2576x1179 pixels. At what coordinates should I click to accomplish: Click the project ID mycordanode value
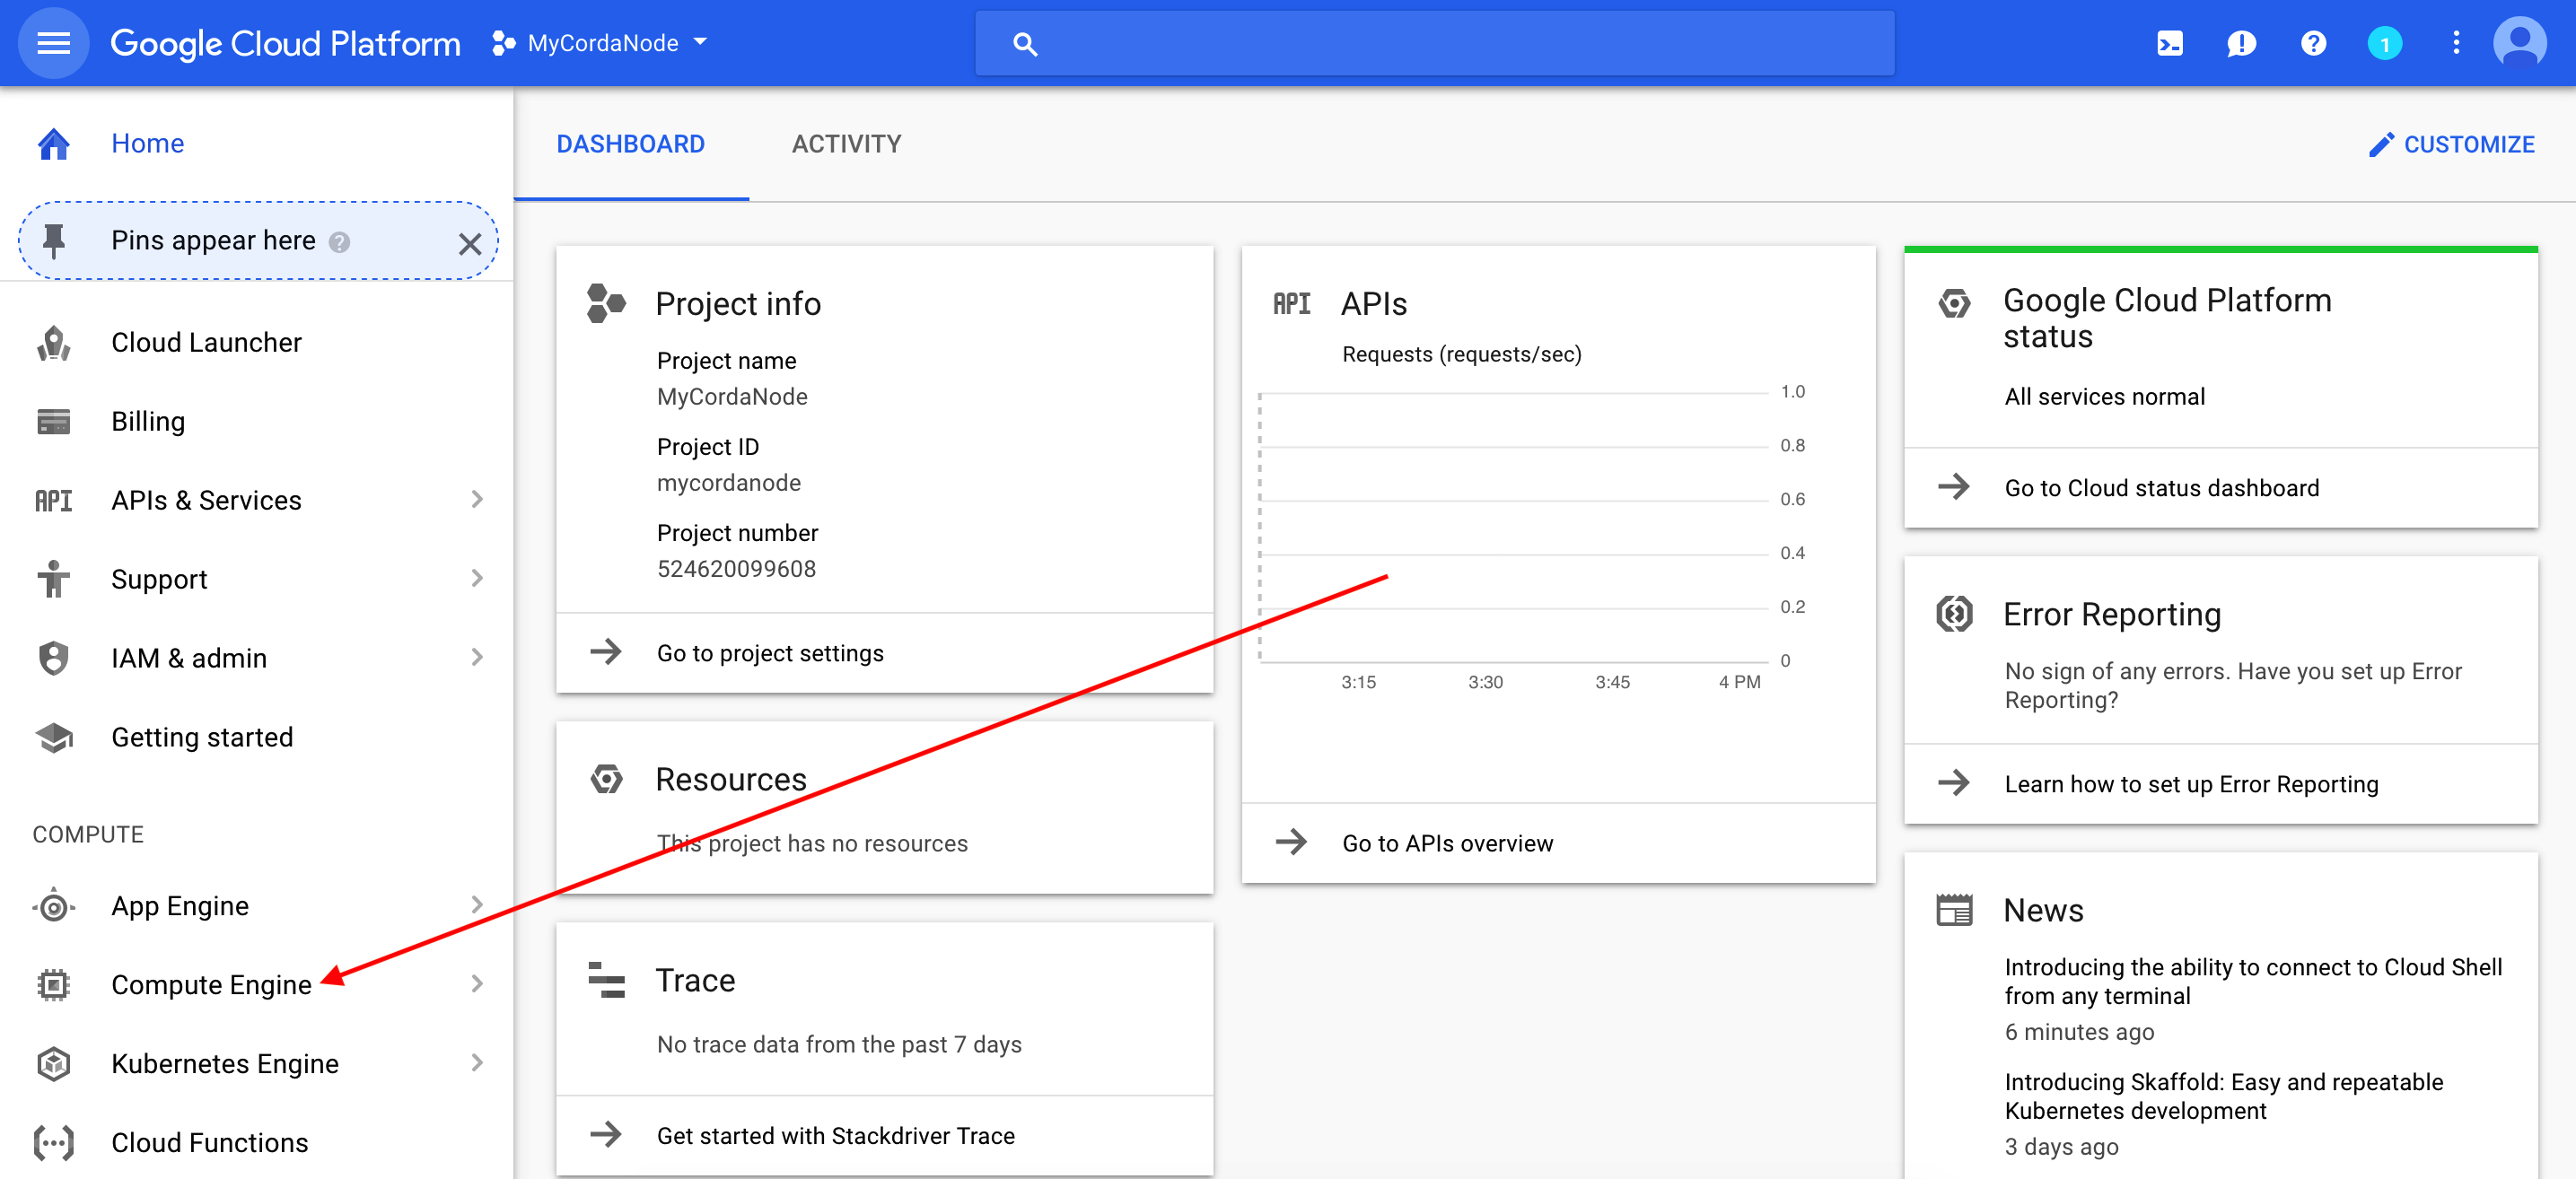click(x=728, y=483)
